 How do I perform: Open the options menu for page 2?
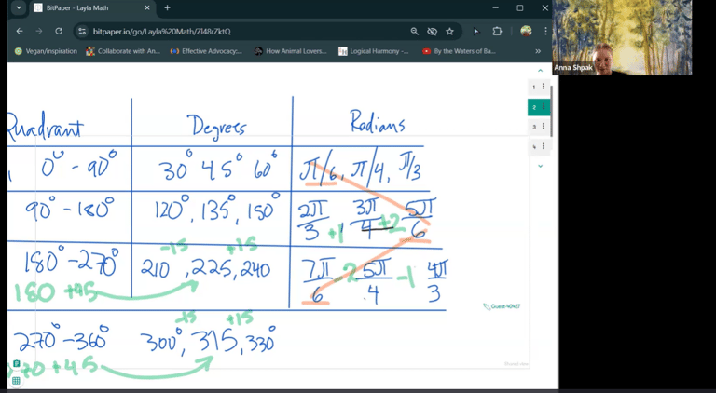click(x=544, y=107)
